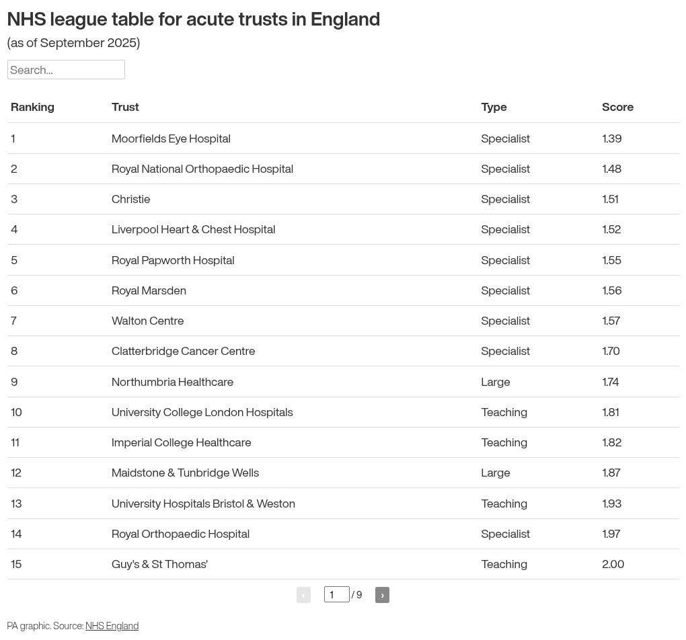
Task: Sort table by Ranking column header
Action: [32, 107]
